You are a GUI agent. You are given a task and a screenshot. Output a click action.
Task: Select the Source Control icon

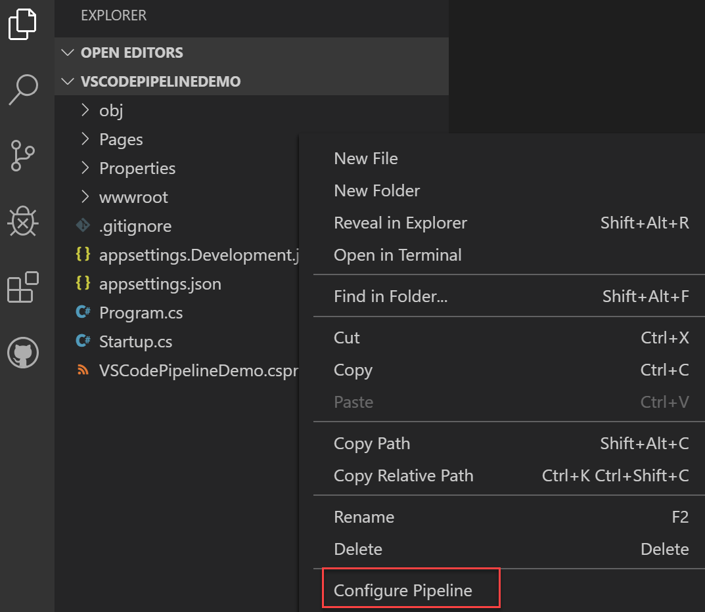pos(23,156)
